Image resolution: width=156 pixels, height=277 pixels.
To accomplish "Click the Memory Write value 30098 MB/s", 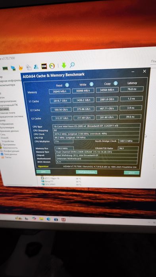I will 83,91.
